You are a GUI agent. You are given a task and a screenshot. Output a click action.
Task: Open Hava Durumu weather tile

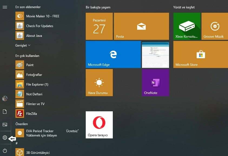(x=99, y=83)
